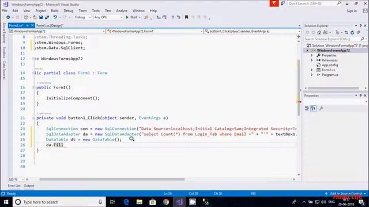Open the 100 % zoom level dropdown
The height and width of the screenshot is (207, 369).
coord(16,179)
